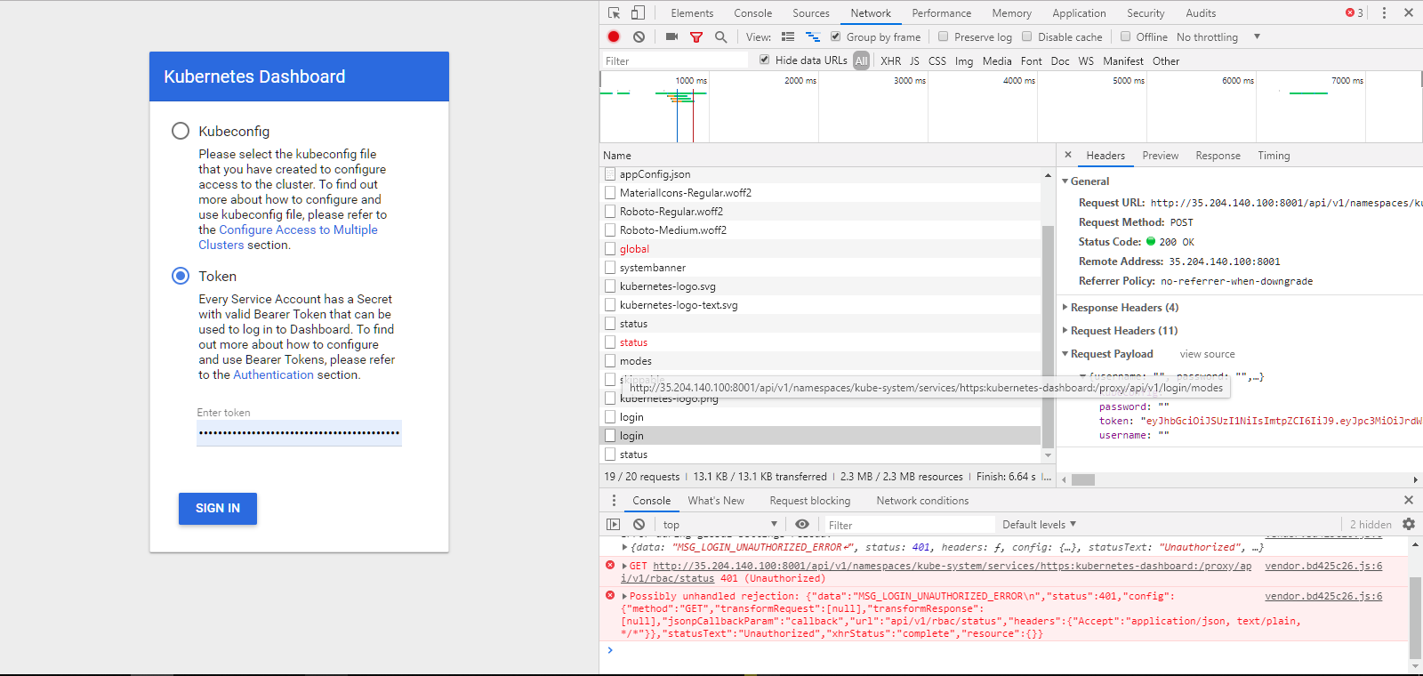Filter requests by XHR type
The image size is (1423, 676).
point(890,60)
